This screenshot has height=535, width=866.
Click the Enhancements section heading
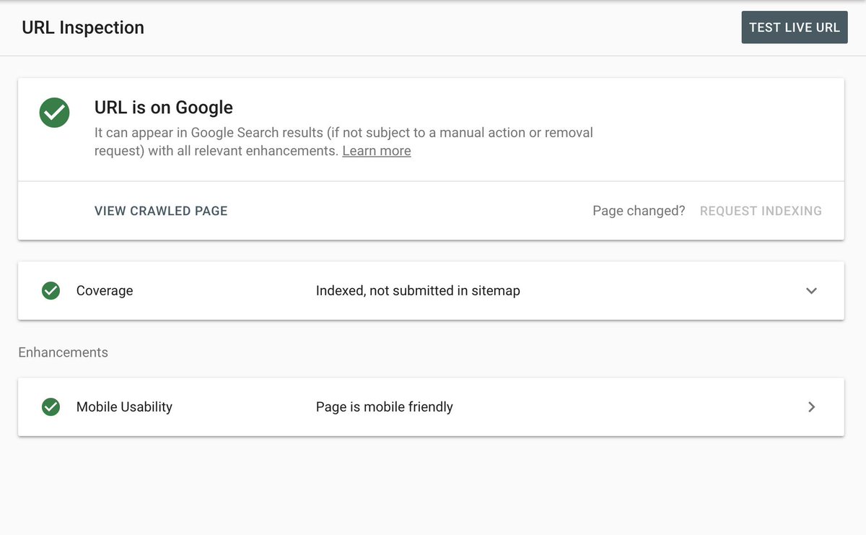point(63,352)
